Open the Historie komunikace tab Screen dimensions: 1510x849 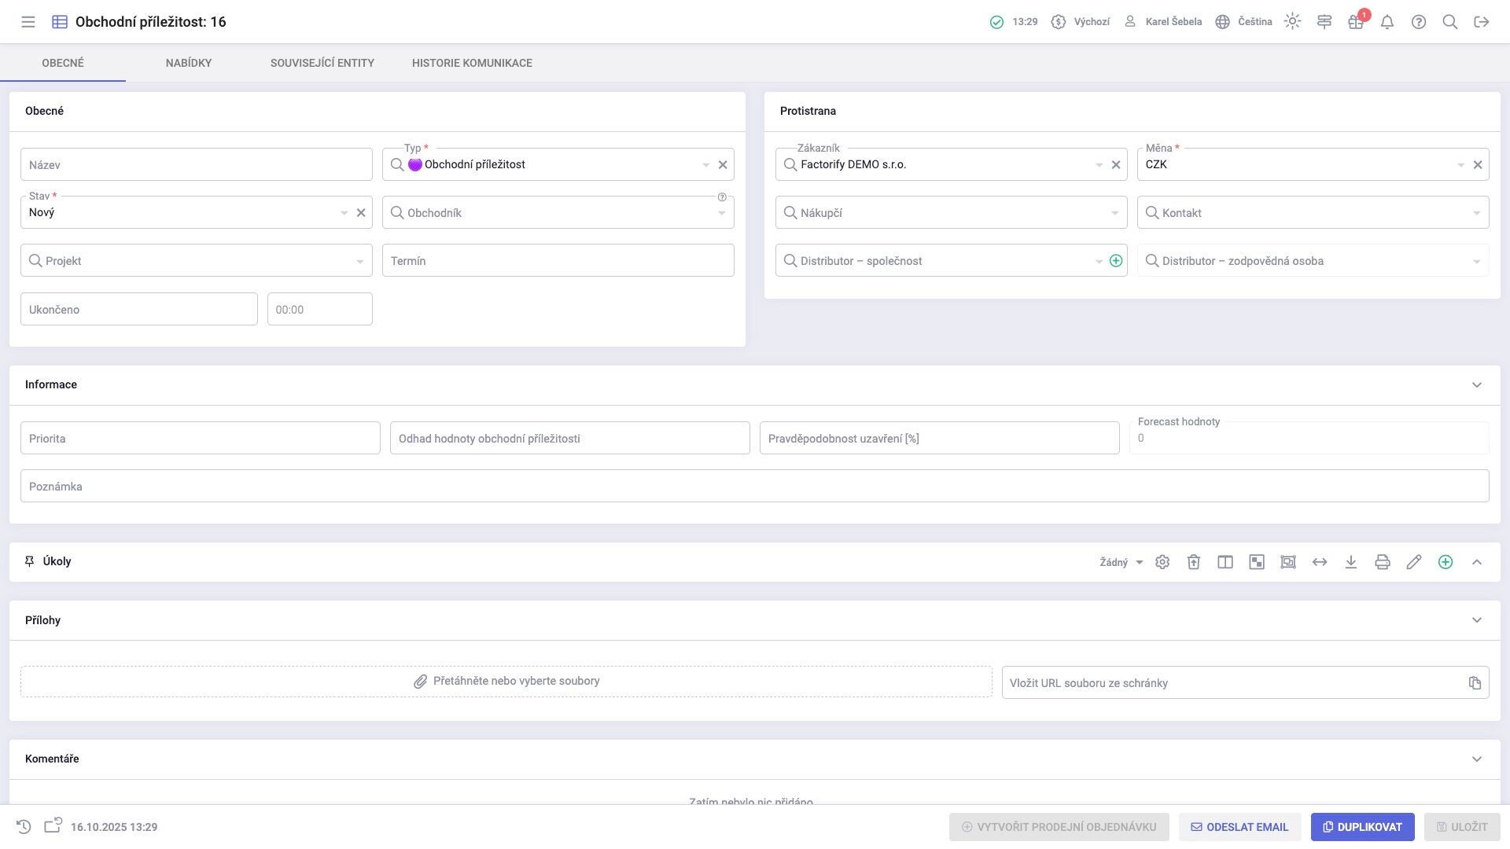472,63
